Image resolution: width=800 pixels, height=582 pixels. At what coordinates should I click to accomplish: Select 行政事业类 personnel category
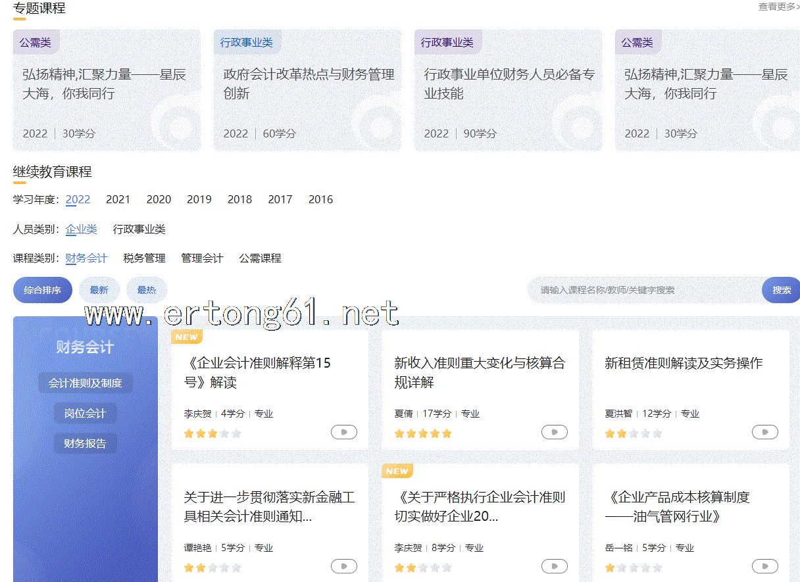tap(139, 230)
